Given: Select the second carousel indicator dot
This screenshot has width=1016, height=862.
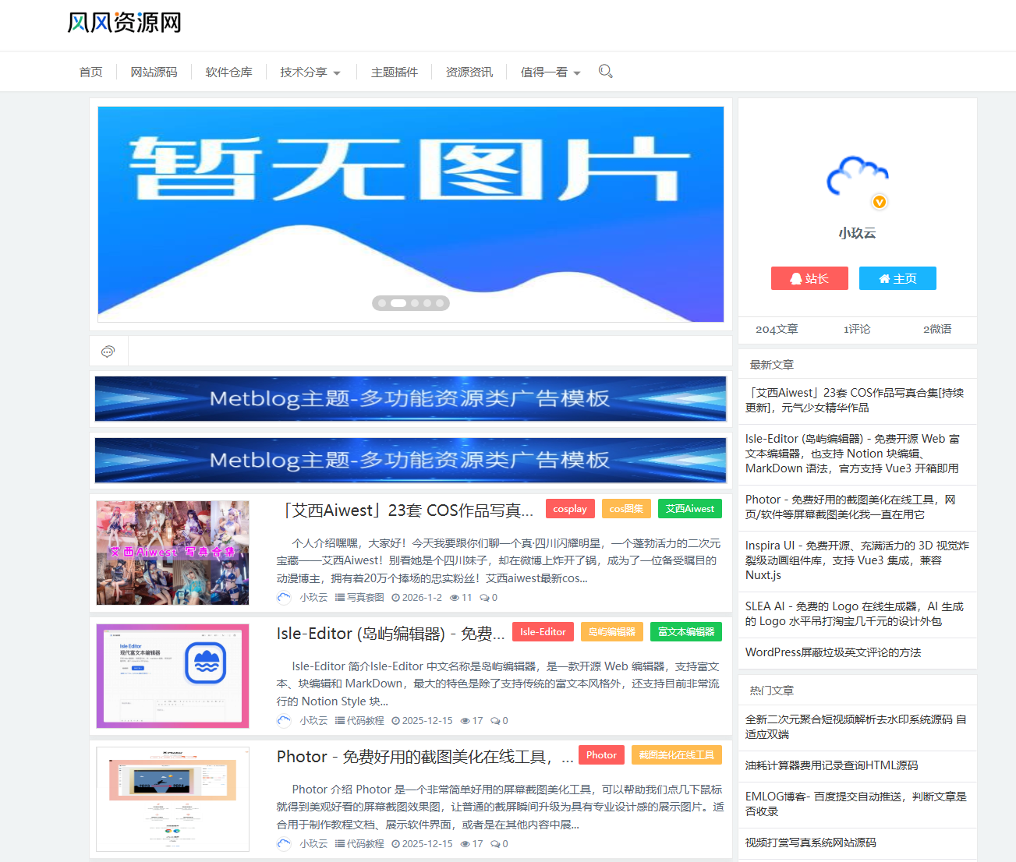Looking at the screenshot, I should coord(397,303).
